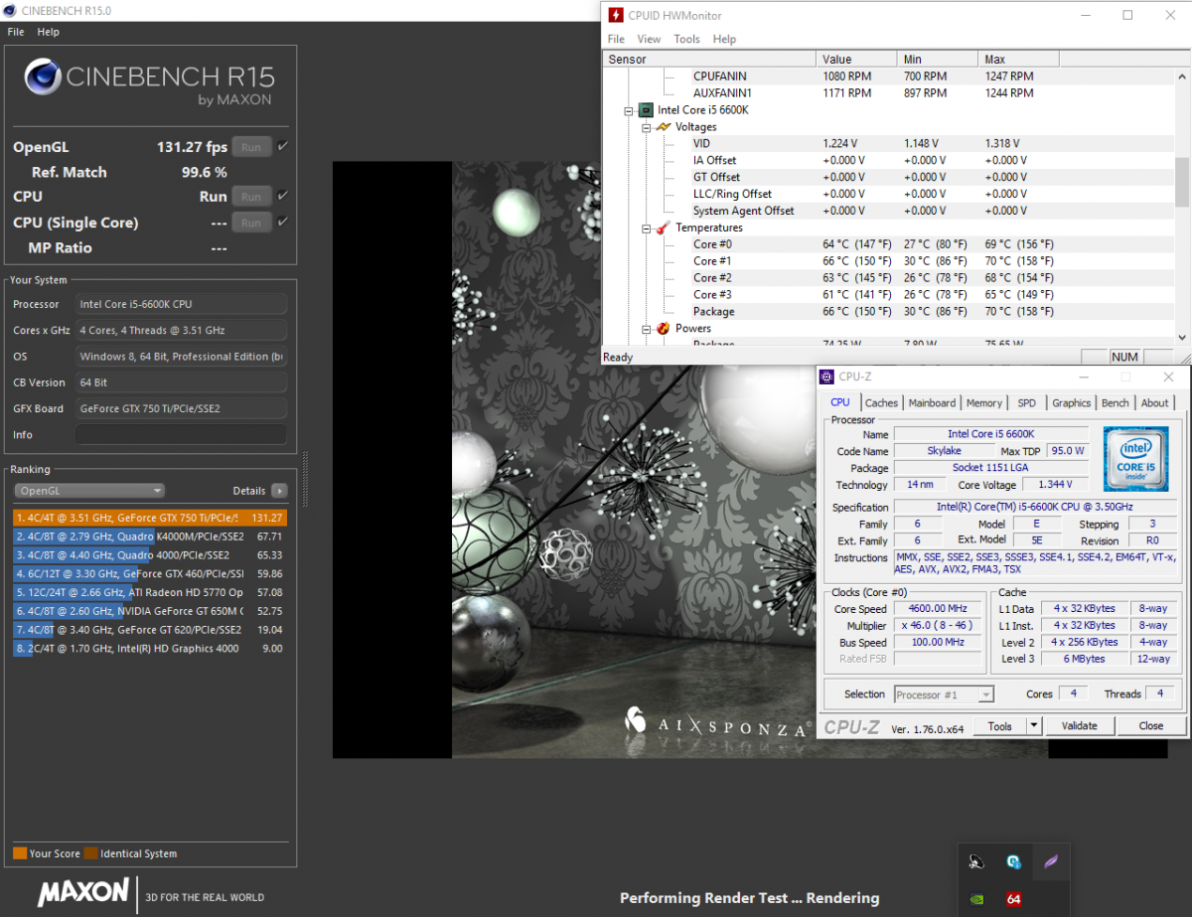Click the CPU chip icon beside Intel Core i5 6600K
The image size is (1192, 917).
(647, 110)
